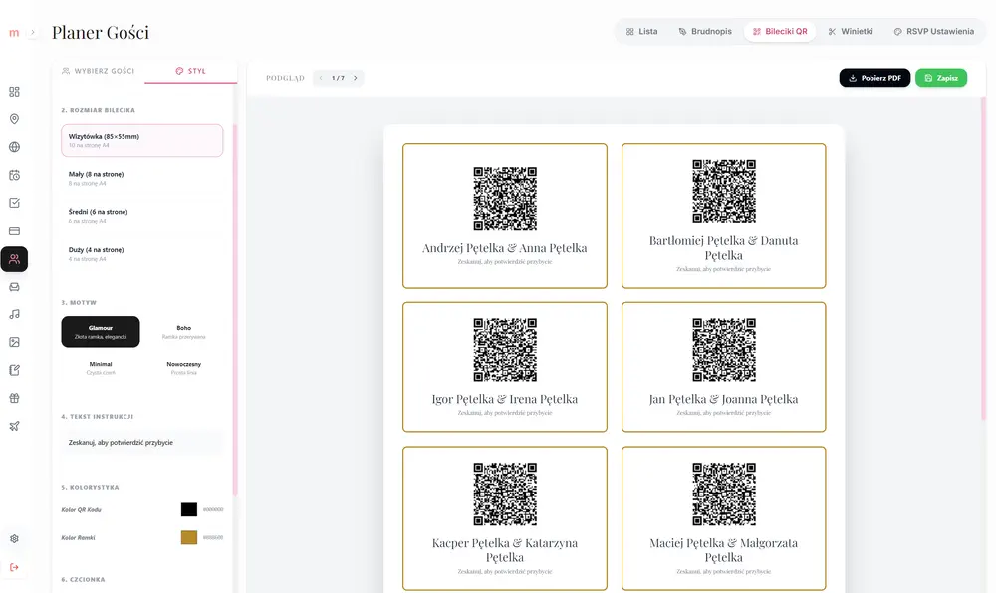The width and height of the screenshot is (996, 593).
Task: Select Wizytówka (85×55mm) ticket size
Action: pos(141,141)
